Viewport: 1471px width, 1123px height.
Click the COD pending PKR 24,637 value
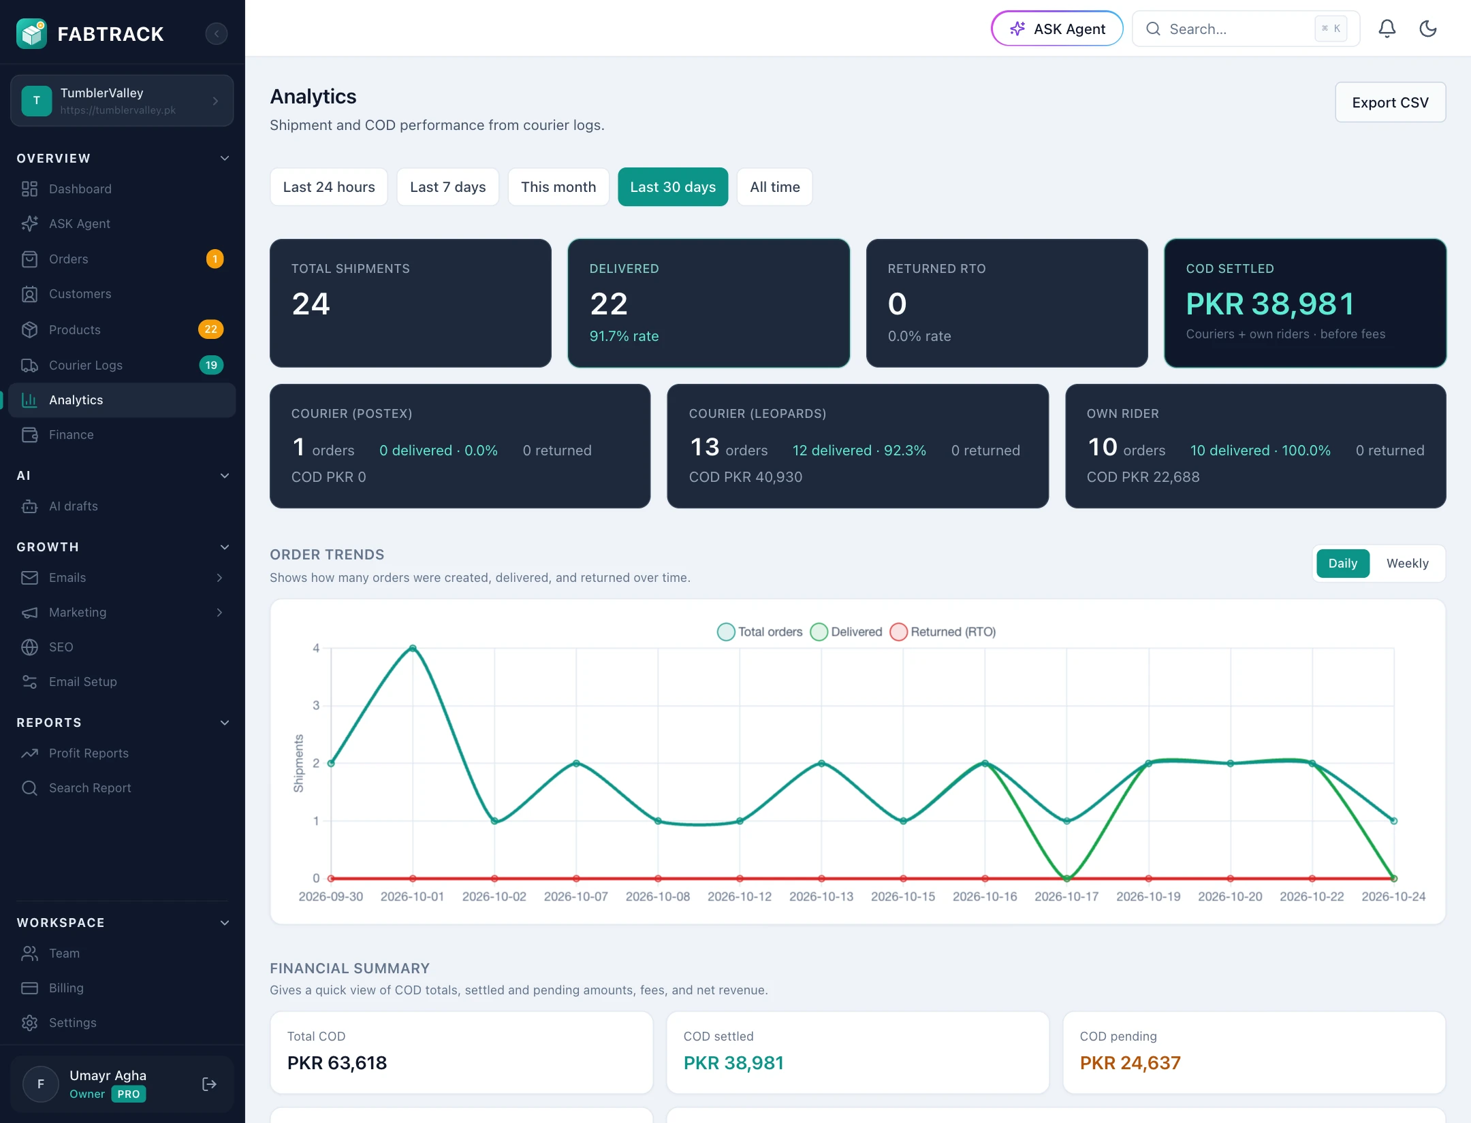[x=1130, y=1062]
